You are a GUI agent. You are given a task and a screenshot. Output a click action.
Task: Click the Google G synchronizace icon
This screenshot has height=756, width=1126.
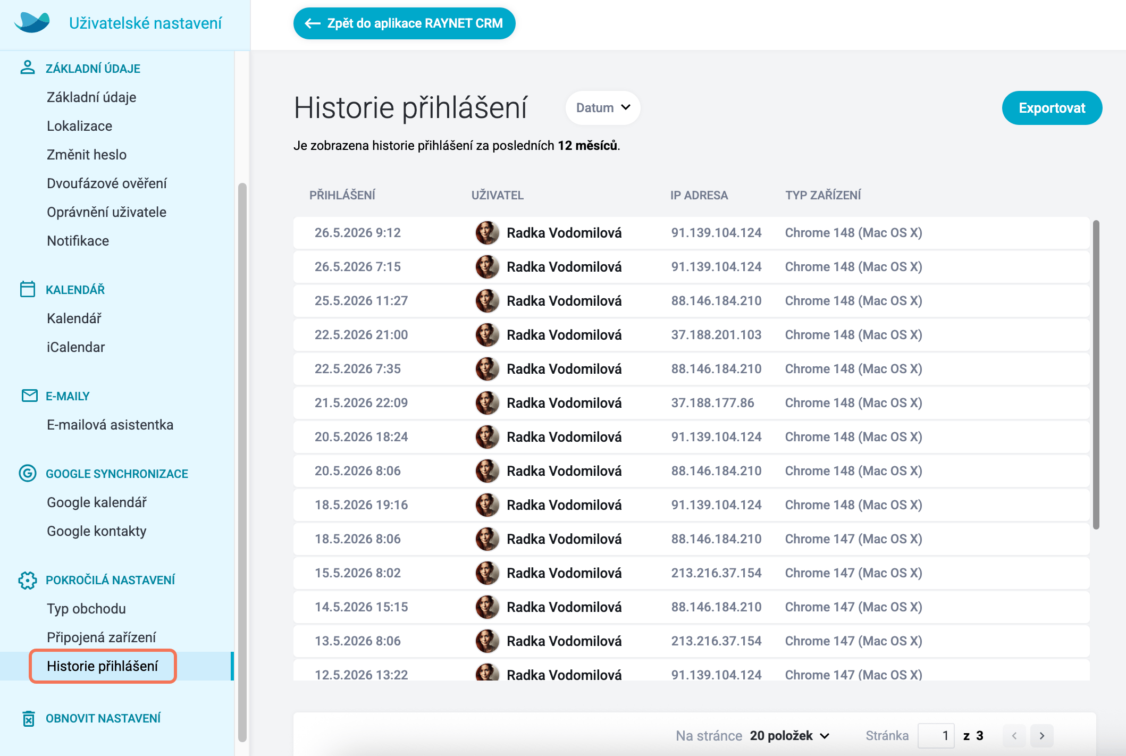tap(28, 473)
